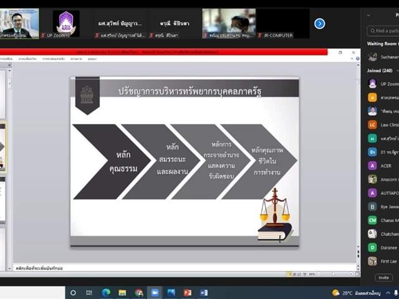Open File Explorer in the taskbar
This screenshot has width=399, height=299.
click(122, 293)
